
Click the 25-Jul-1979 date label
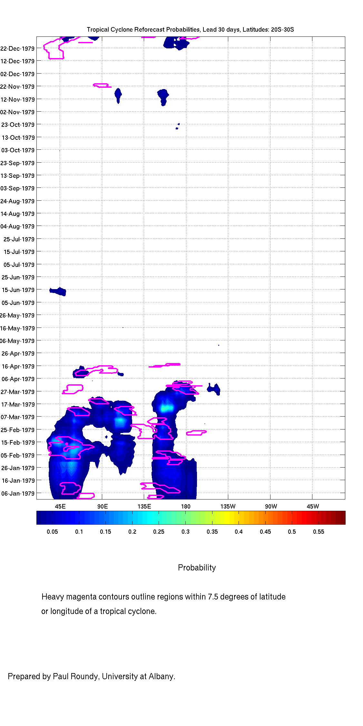[19, 239]
